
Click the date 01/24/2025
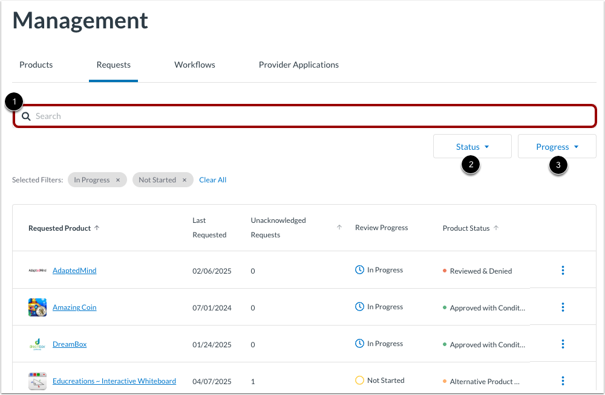[x=212, y=344]
